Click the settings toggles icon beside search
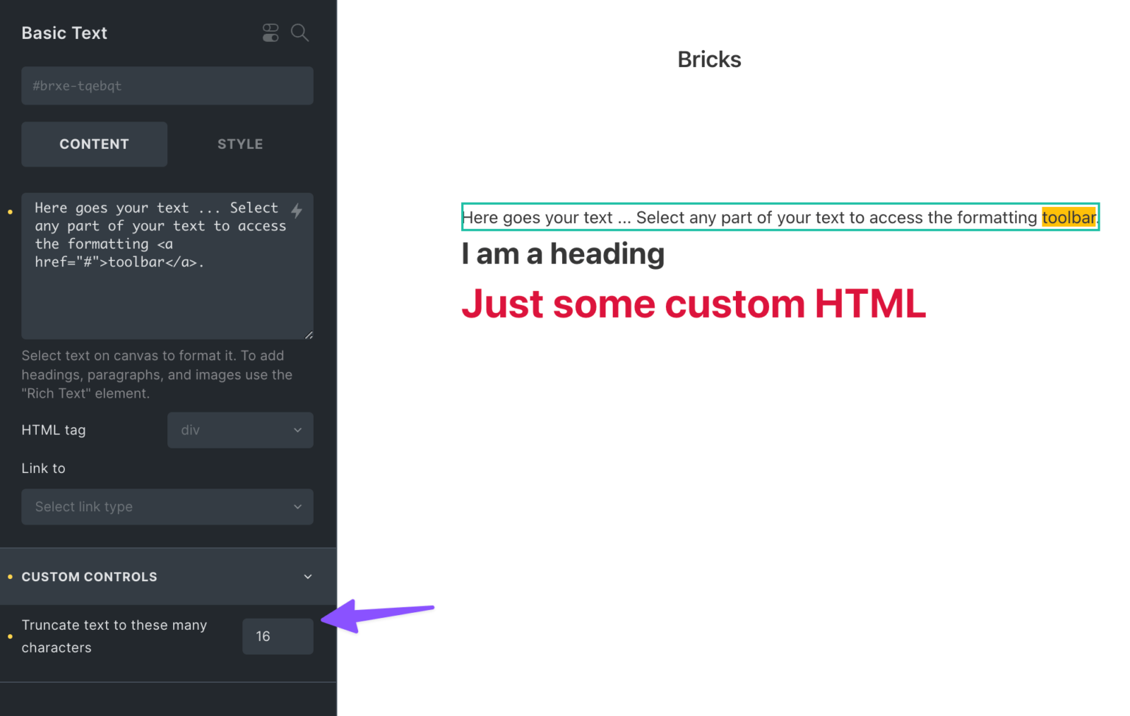Viewport: 1130px width, 716px height. tap(270, 32)
